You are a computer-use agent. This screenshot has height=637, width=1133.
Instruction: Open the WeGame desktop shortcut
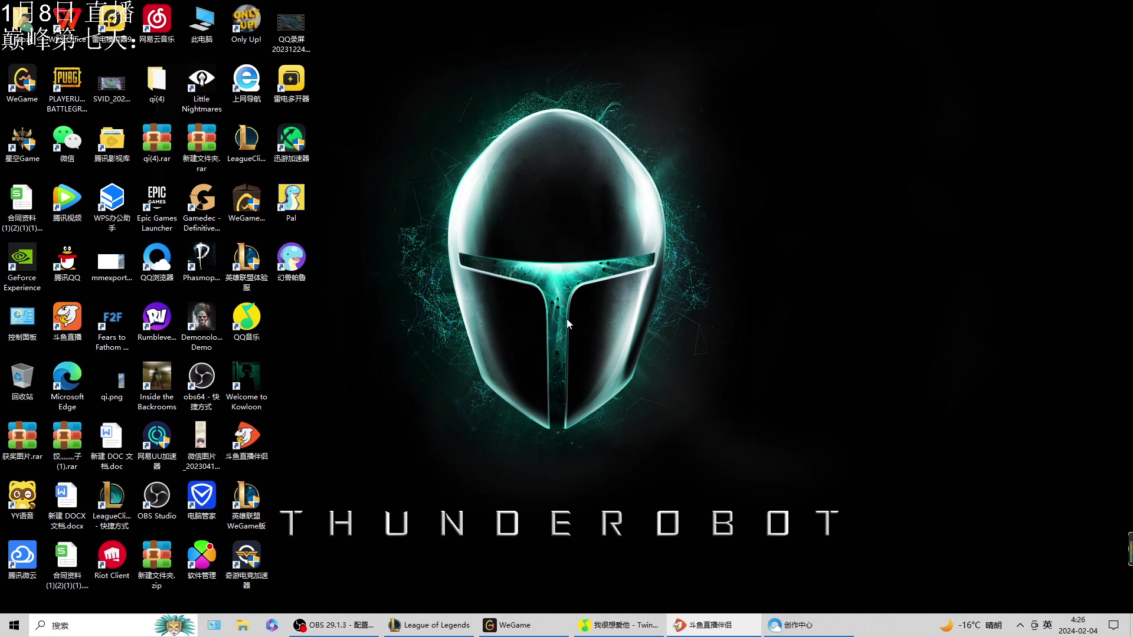[x=22, y=84]
